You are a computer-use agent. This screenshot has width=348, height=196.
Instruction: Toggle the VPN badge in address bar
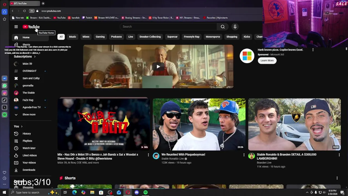[32, 11]
